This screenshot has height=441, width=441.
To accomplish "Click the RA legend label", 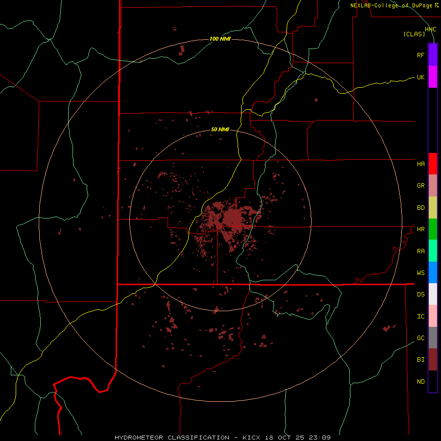I will (x=420, y=251).
